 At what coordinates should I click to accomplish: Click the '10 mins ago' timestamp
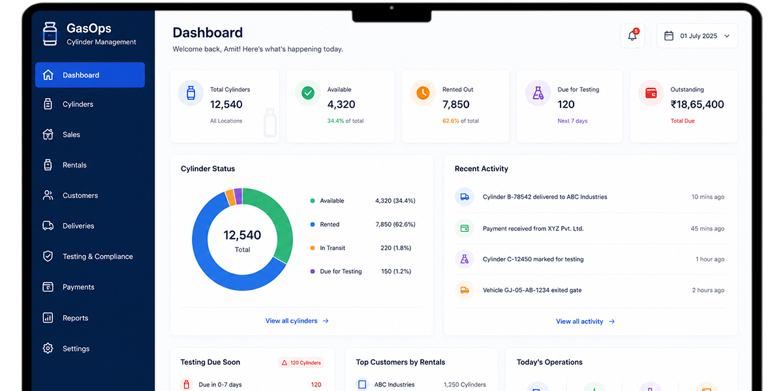pos(708,197)
